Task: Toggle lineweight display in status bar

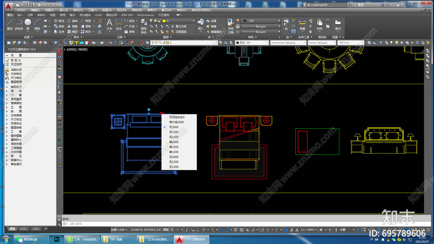Action: tap(236, 230)
